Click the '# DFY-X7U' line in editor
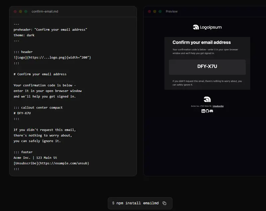This screenshot has width=266, height=211. [22, 113]
